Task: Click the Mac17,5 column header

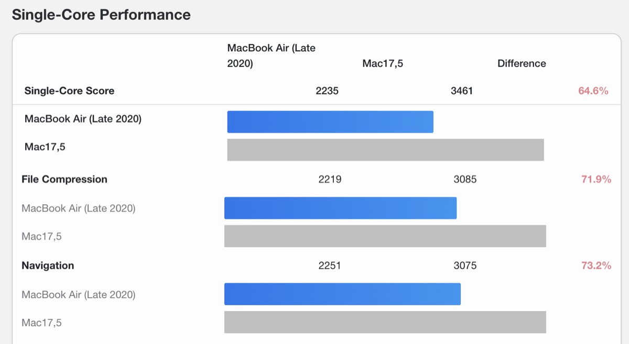Action: pos(383,63)
